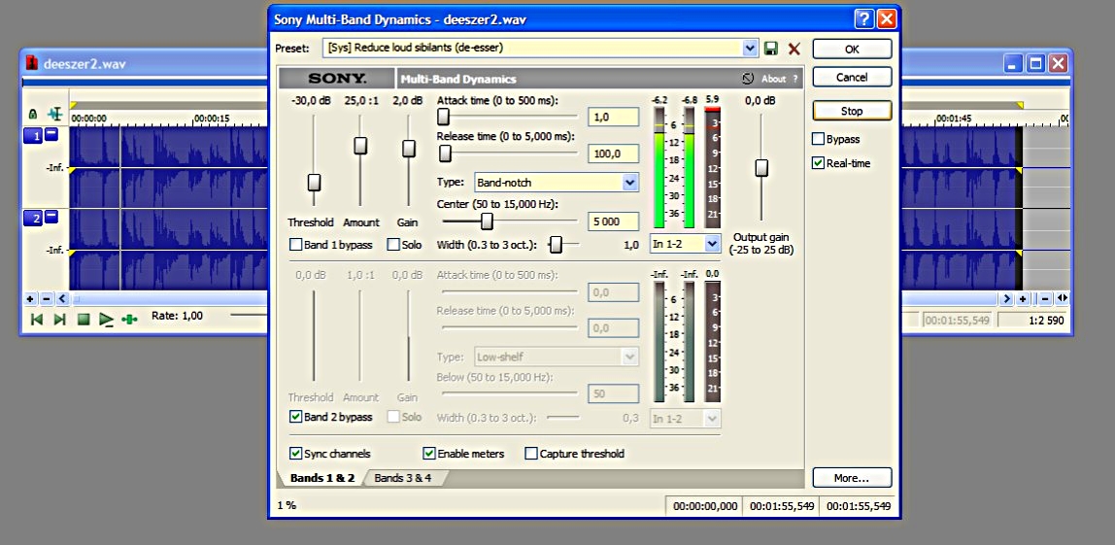
Task: Toggle Sync channels checkbox
Action: point(296,454)
